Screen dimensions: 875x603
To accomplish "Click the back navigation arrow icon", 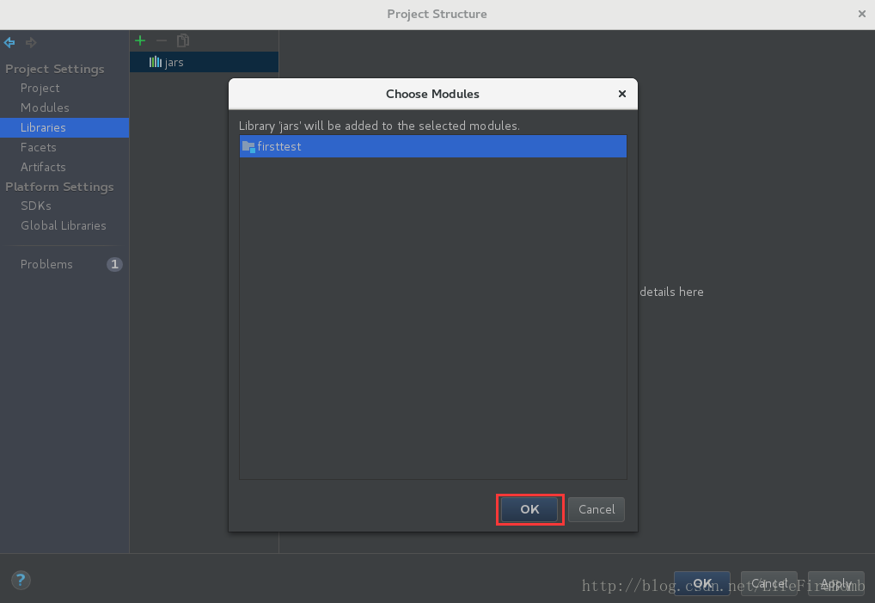I will coord(9,42).
